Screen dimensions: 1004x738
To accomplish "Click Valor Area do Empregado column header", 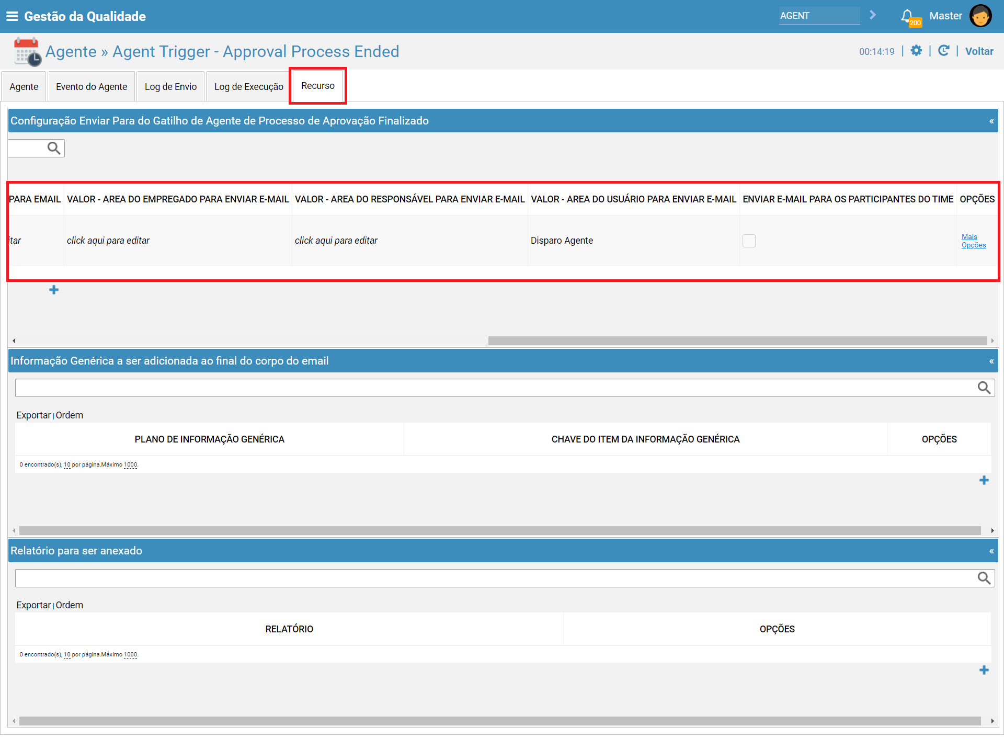I will click(x=178, y=199).
